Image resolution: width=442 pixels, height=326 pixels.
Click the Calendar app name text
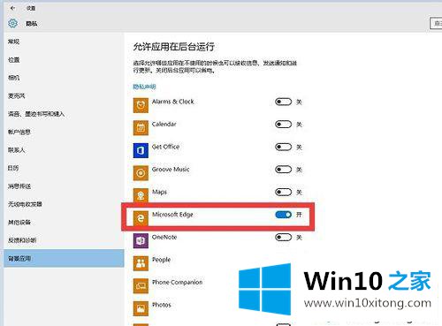164,124
